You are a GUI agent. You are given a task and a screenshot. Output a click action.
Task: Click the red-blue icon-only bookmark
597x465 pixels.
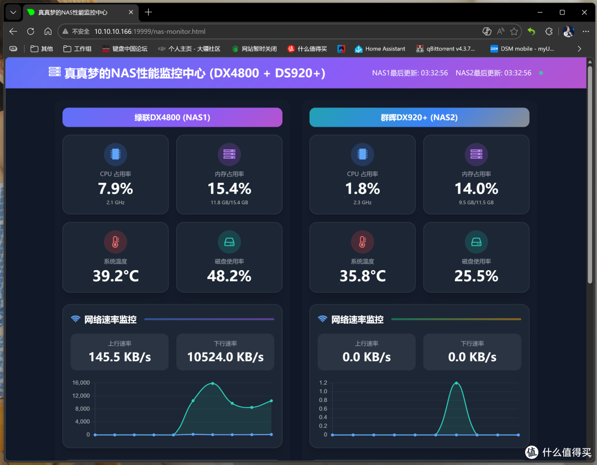(341, 49)
